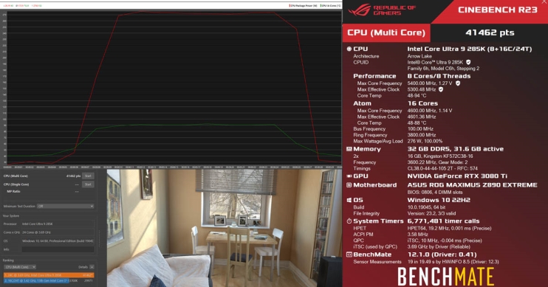Click the CINEBENCH R23 title banner
The width and height of the screenshot is (548, 287).
coord(497,10)
